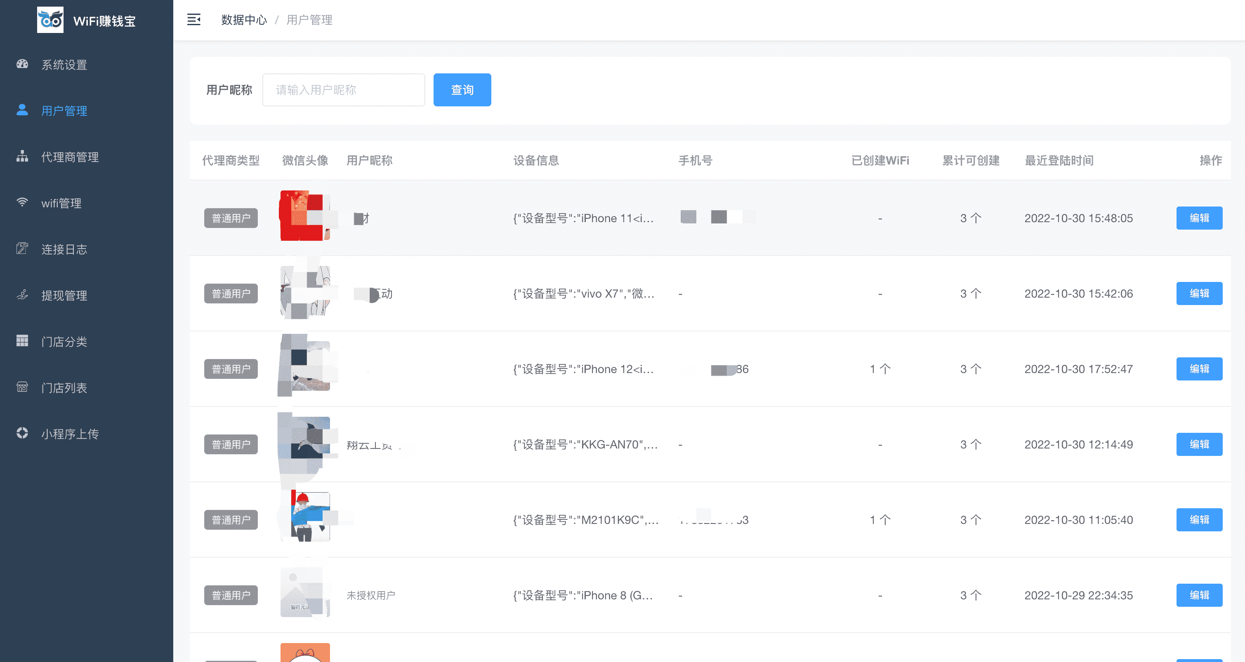
Task: Click the 数据中心 breadcrumb link
Action: 244,20
